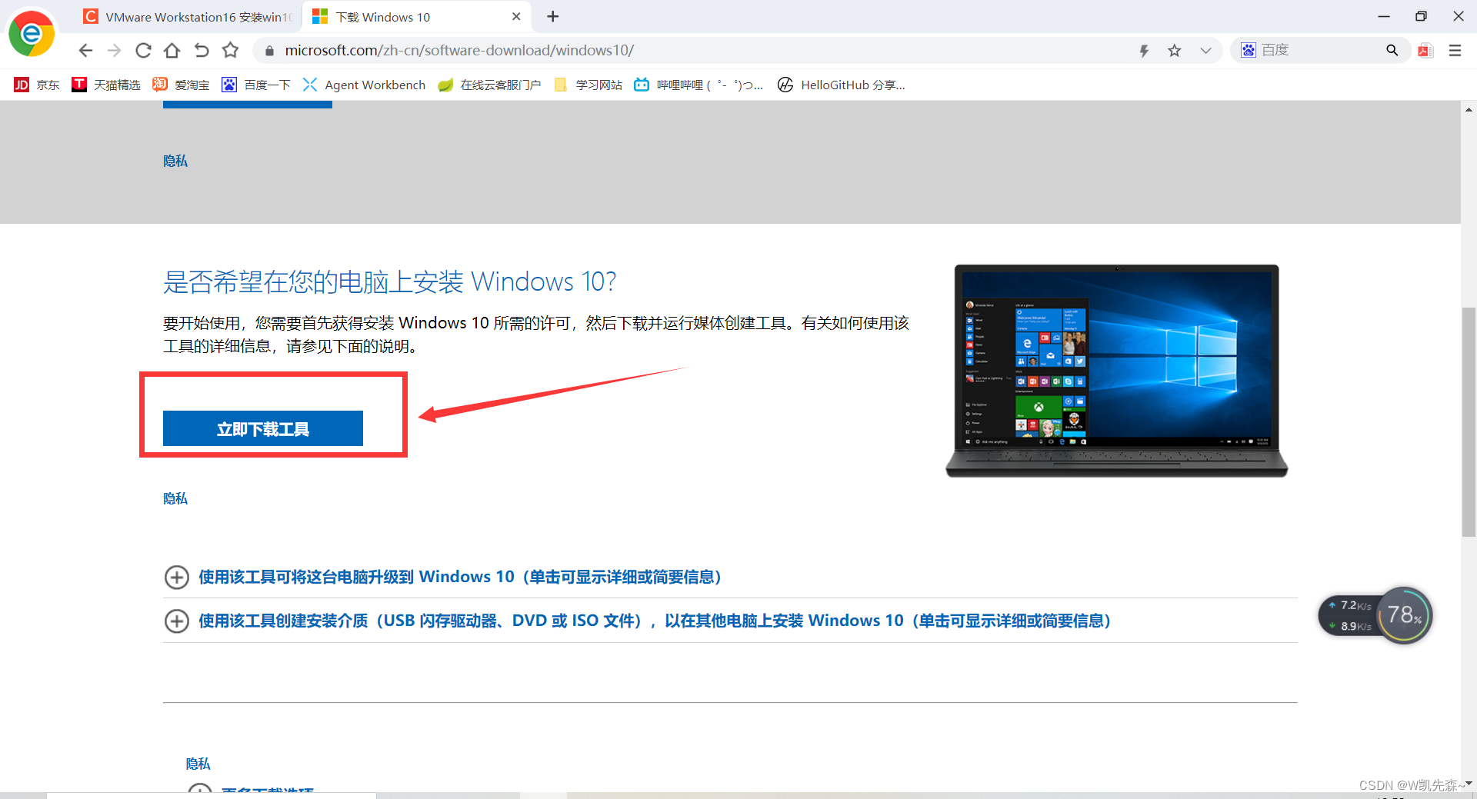Click 隐私 link below download button
1477x799 pixels.
(x=175, y=498)
